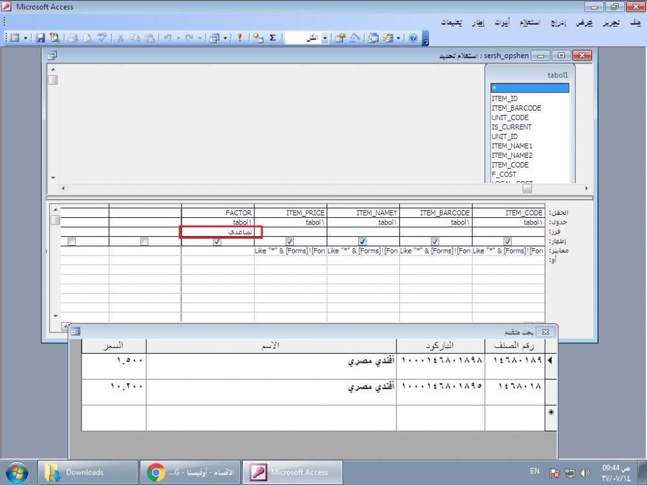The width and height of the screenshot is (647, 485).
Task: Click the Build wand icon
Action: 355,38
